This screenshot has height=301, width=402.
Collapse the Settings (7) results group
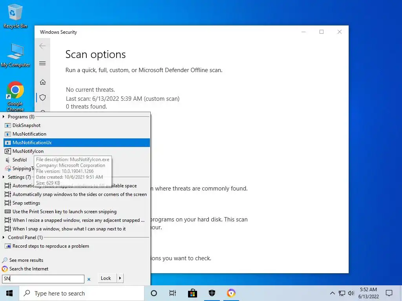(3, 177)
